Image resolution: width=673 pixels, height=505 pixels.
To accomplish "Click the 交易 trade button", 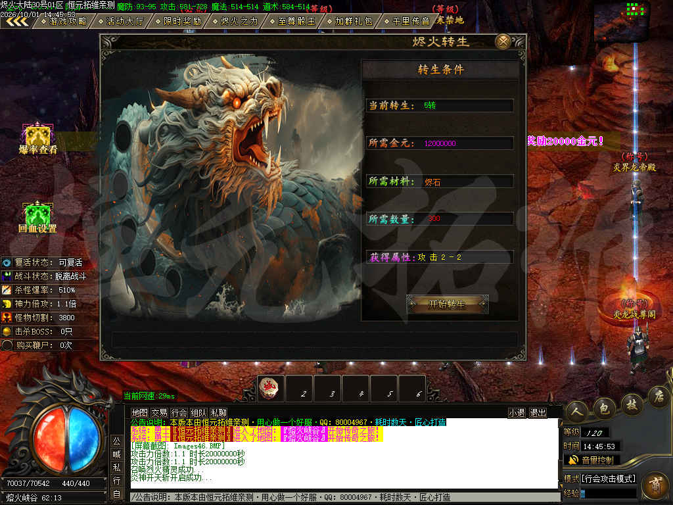I will [159, 413].
